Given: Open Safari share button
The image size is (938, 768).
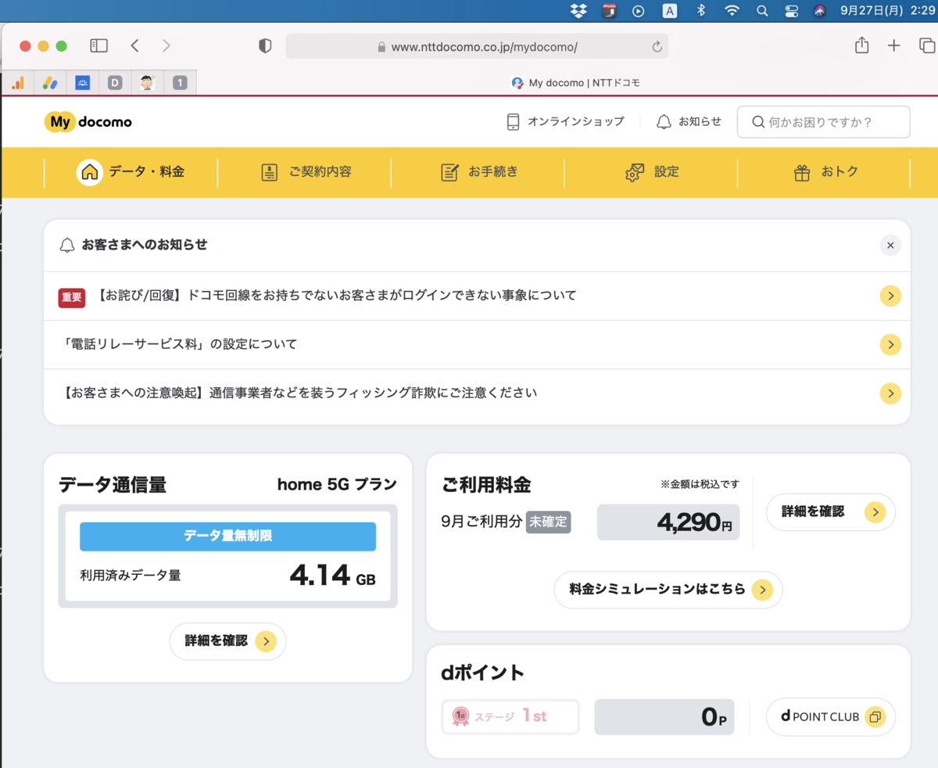Looking at the screenshot, I should pyautogui.click(x=861, y=45).
